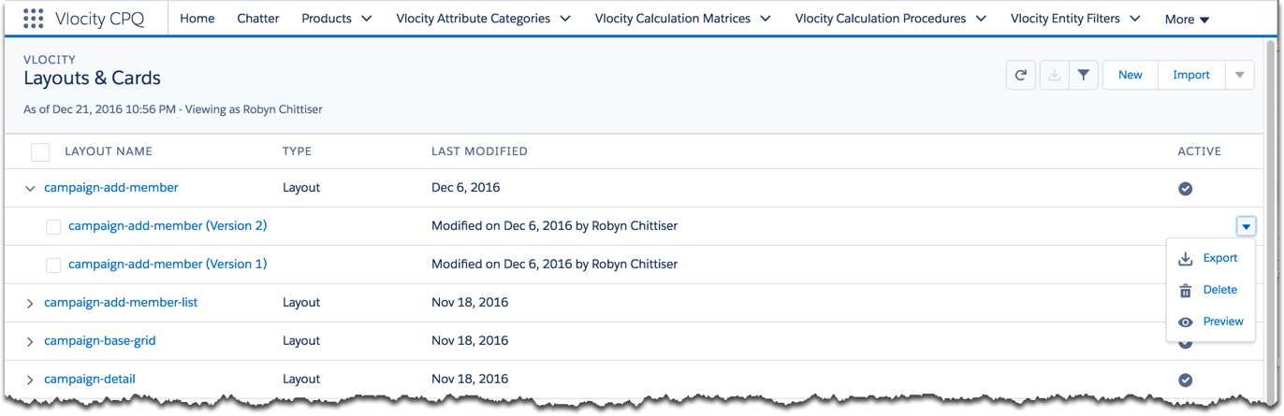Viewport: 1284px width, 416px height.
Task: Click the download icon button in toolbar
Action: [1054, 75]
